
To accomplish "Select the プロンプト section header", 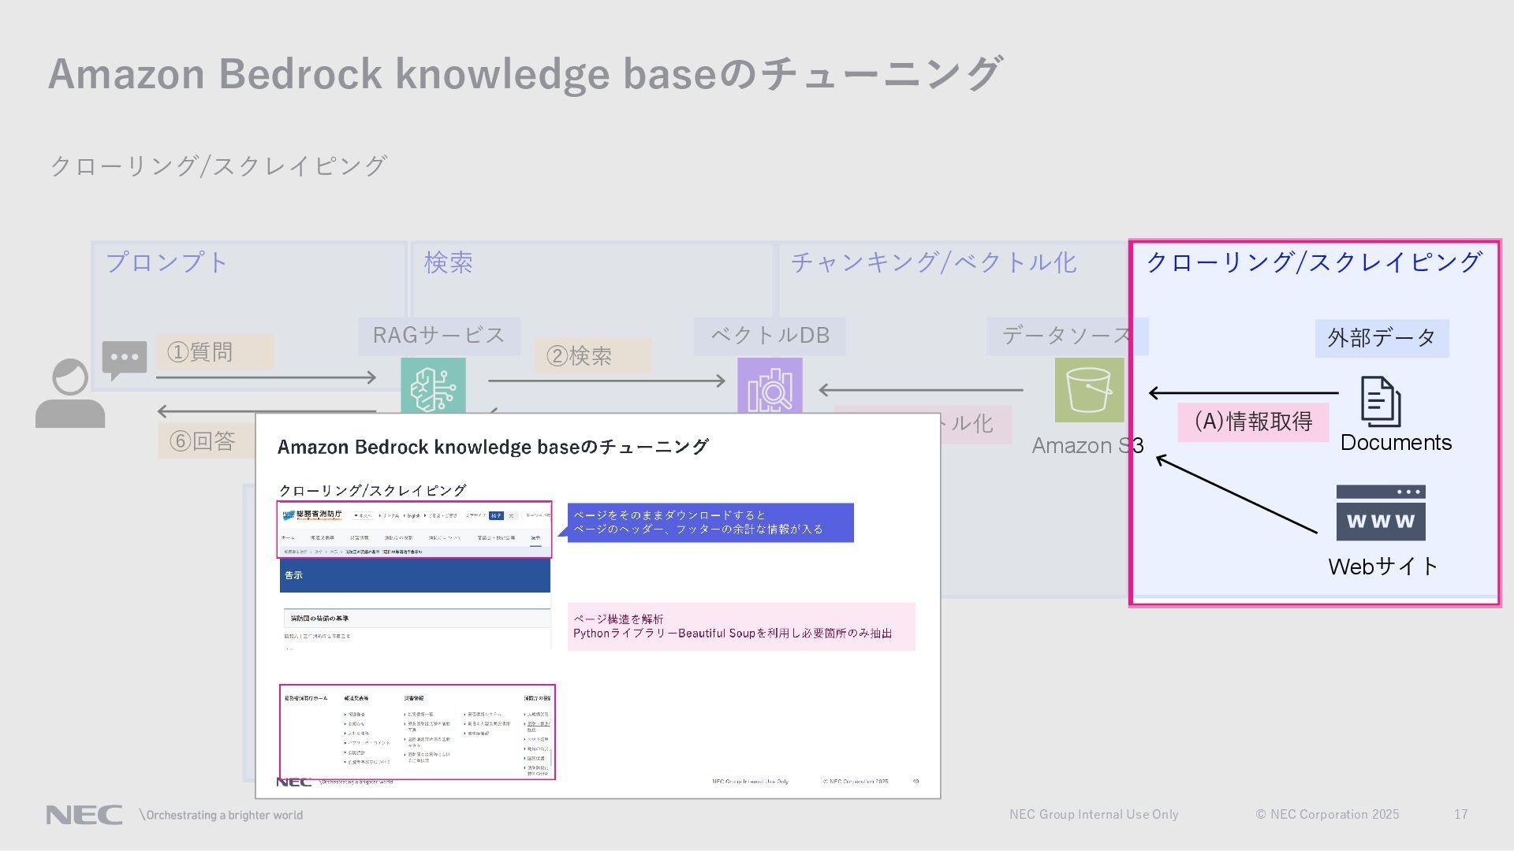I will pos(166,262).
